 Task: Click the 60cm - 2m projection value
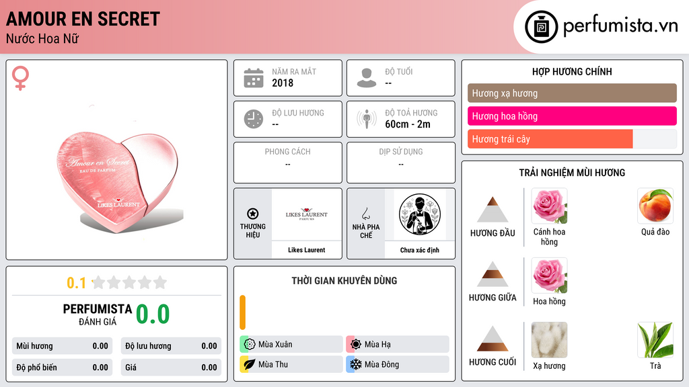pos(407,124)
